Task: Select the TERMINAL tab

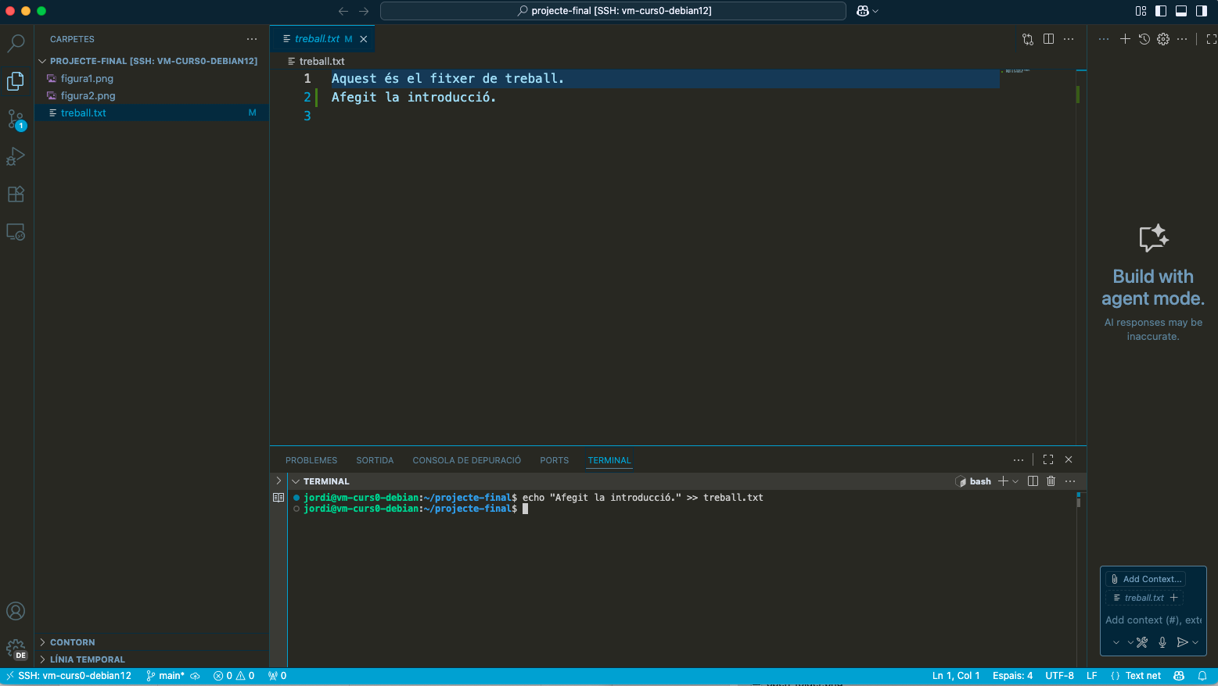Action: pos(609,460)
